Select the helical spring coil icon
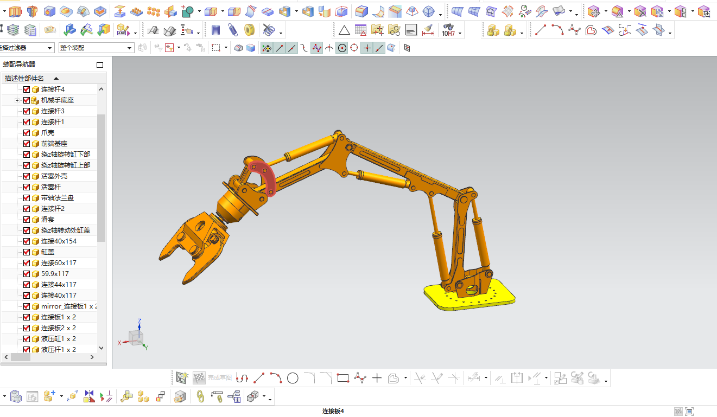Image resolution: width=717 pixels, height=417 pixels. point(232,30)
